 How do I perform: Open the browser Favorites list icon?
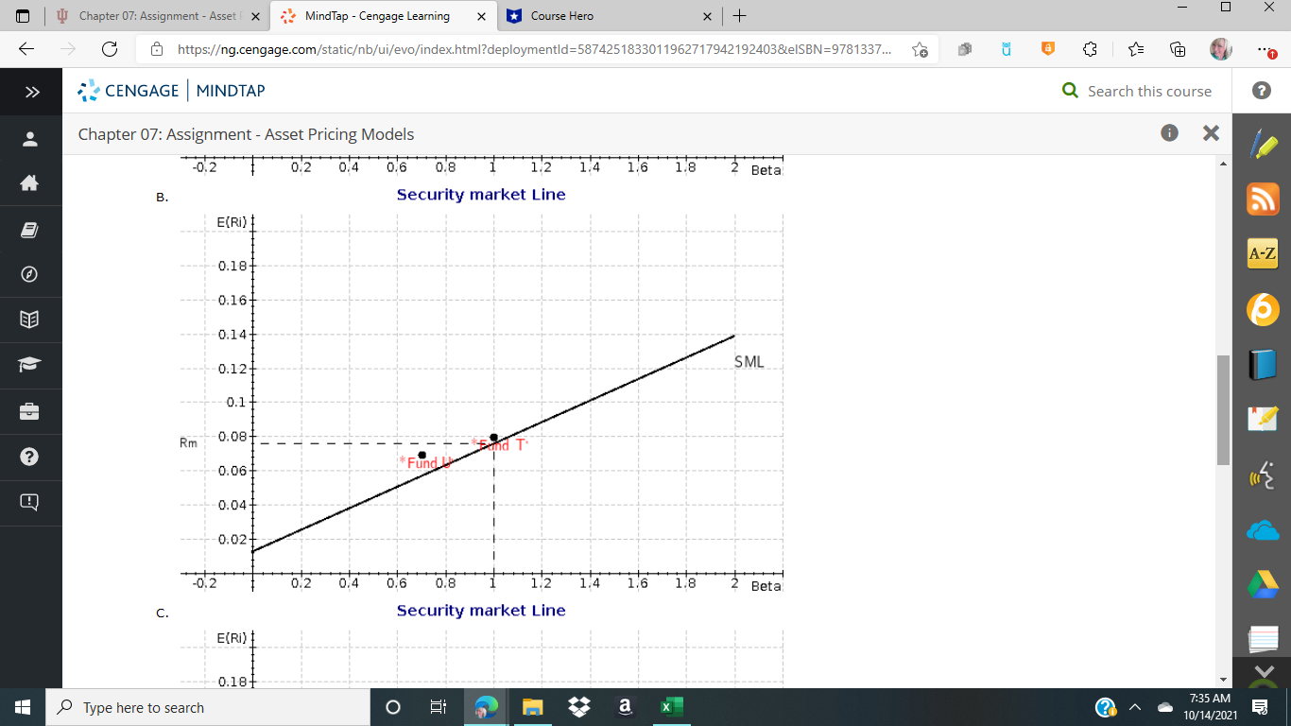coord(1136,49)
